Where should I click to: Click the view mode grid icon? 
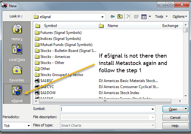tap(144, 16)
